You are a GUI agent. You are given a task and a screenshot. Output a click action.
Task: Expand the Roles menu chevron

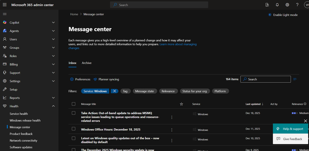pos(53,56)
